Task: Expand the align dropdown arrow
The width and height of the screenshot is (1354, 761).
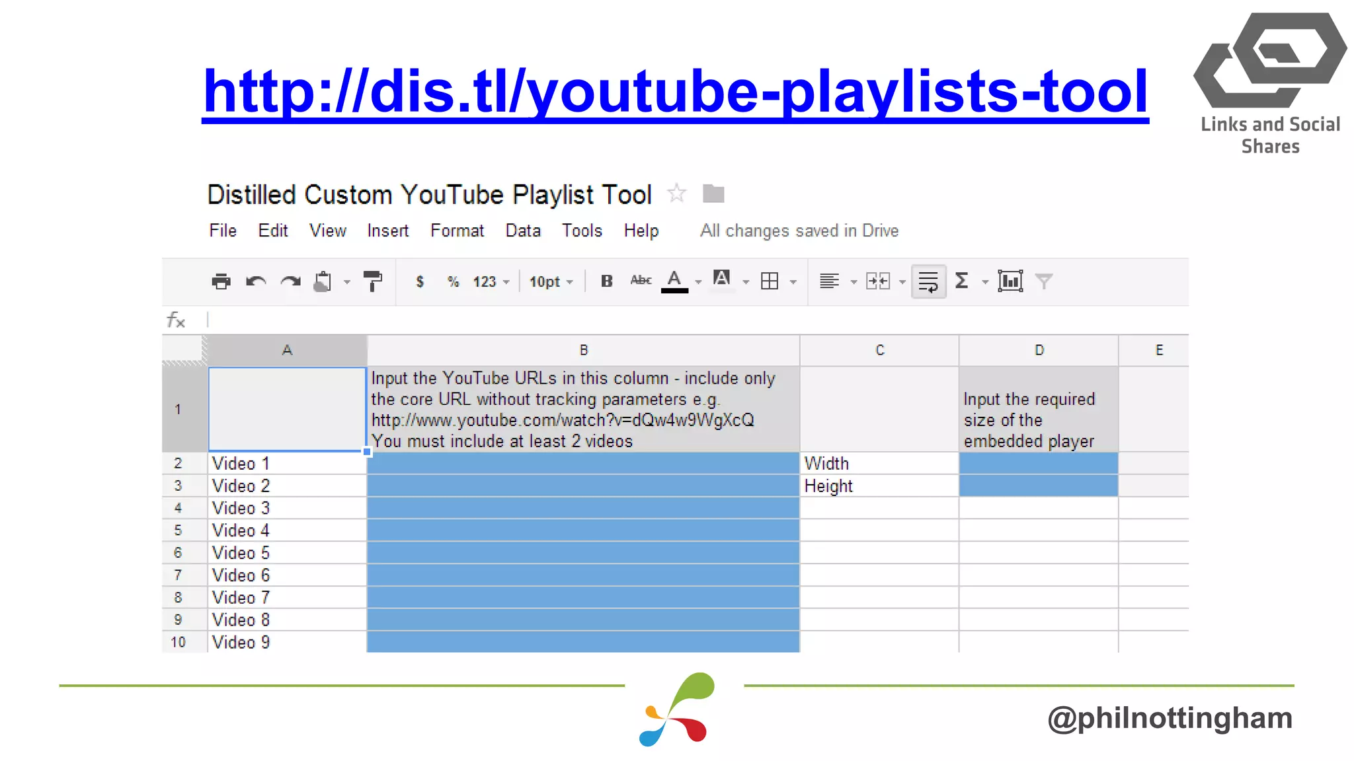Action: pyautogui.click(x=854, y=282)
